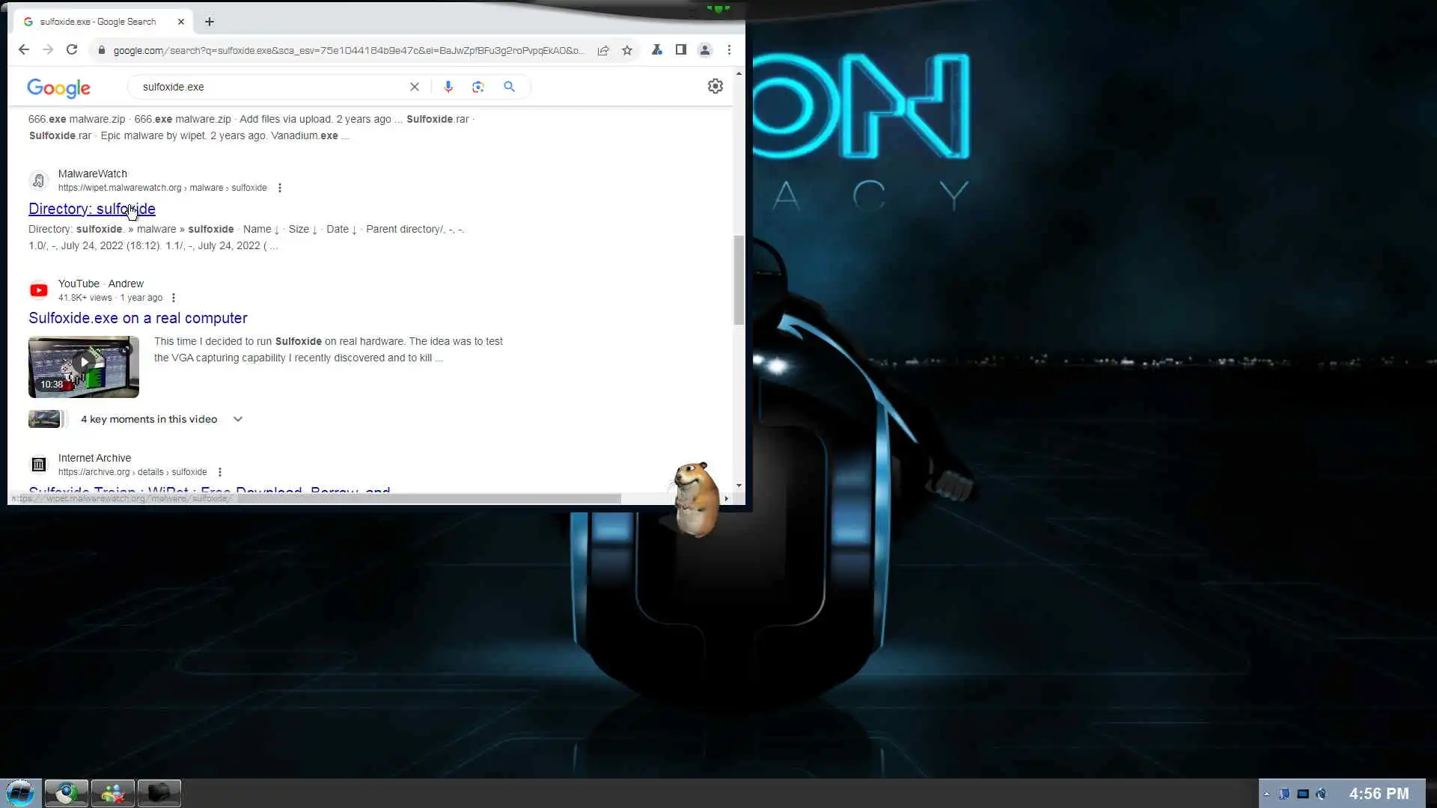Click the Windows Start orb button
This screenshot has width=1437, height=808.
tap(20, 792)
